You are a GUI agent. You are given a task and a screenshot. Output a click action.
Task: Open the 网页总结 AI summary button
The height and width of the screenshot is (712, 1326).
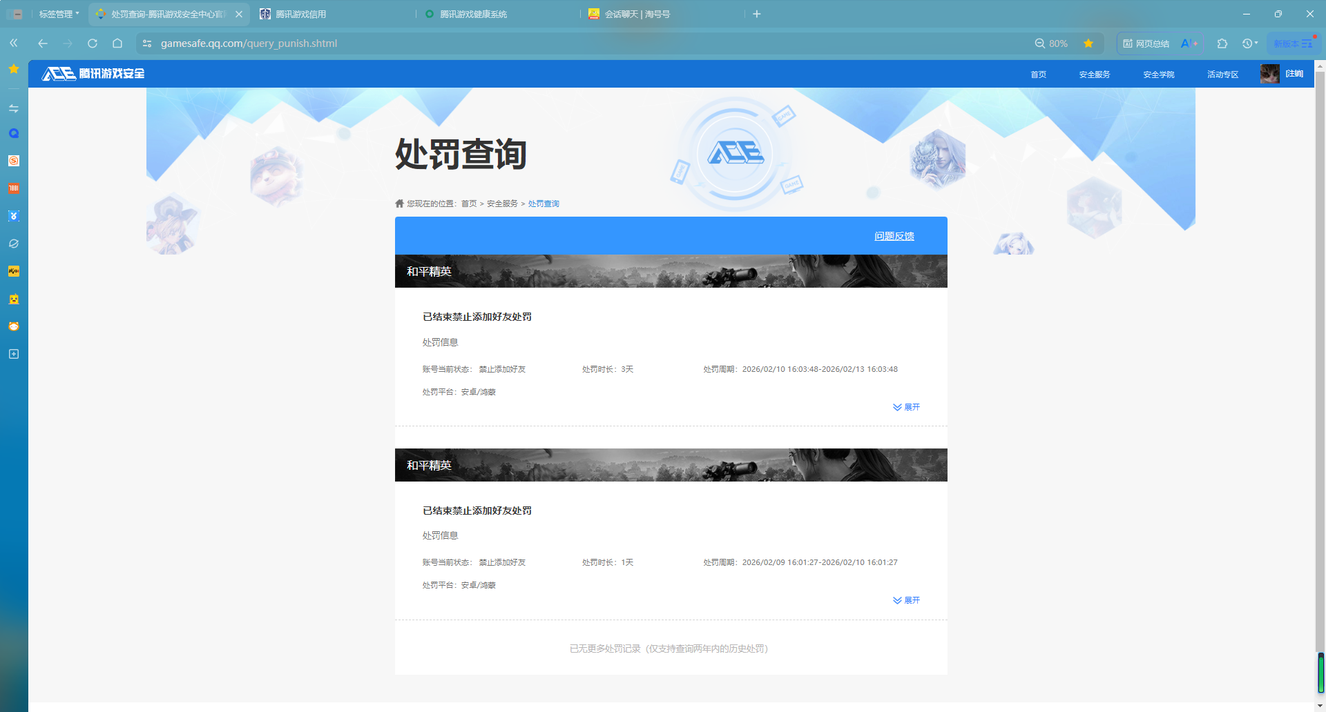click(x=1146, y=43)
